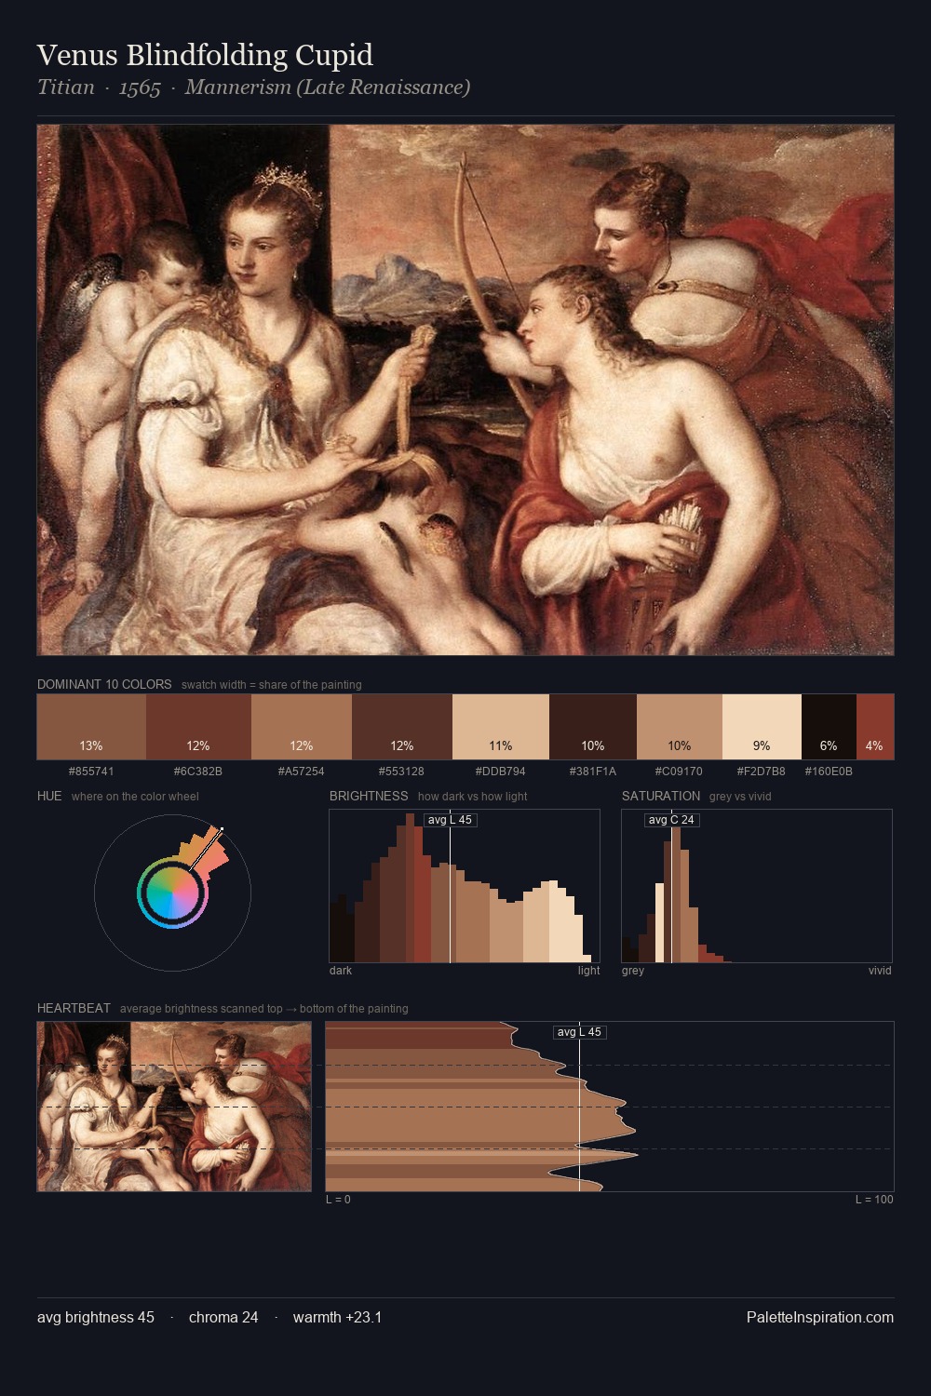Click the avg C 24 label

[x=671, y=820]
